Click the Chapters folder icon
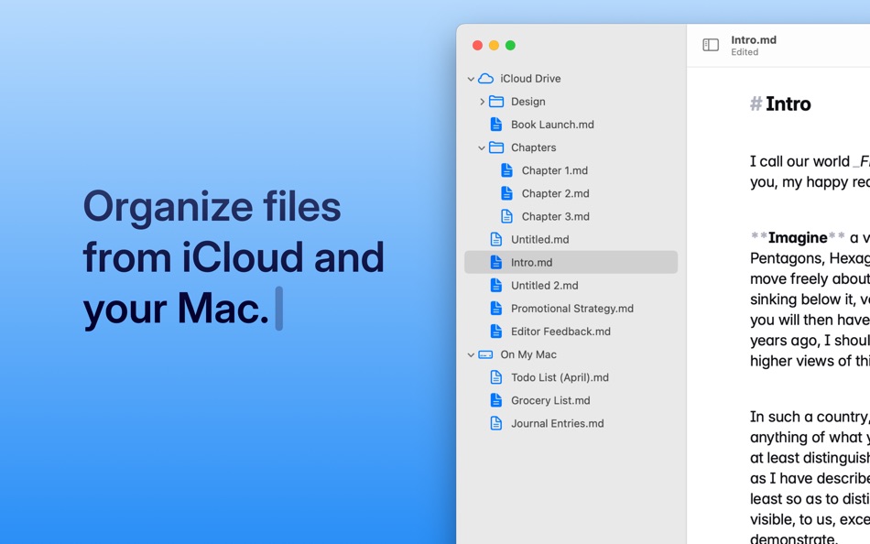Screen dimensions: 870x544 click(x=496, y=147)
